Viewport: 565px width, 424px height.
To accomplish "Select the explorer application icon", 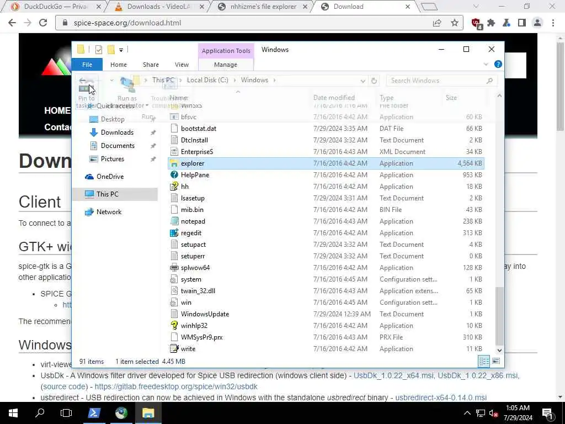I will click(x=174, y=163).
